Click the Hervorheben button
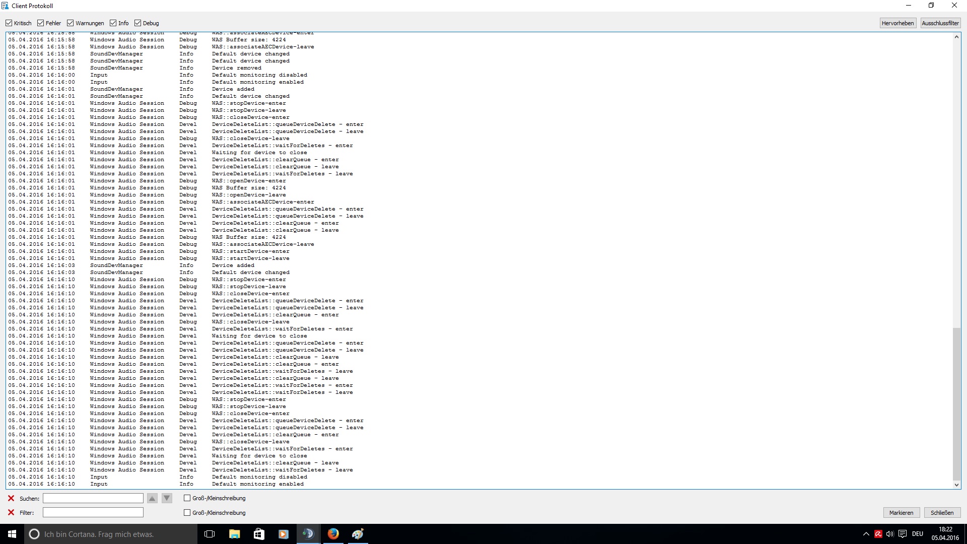967x544 pixels. pos(897,23)
